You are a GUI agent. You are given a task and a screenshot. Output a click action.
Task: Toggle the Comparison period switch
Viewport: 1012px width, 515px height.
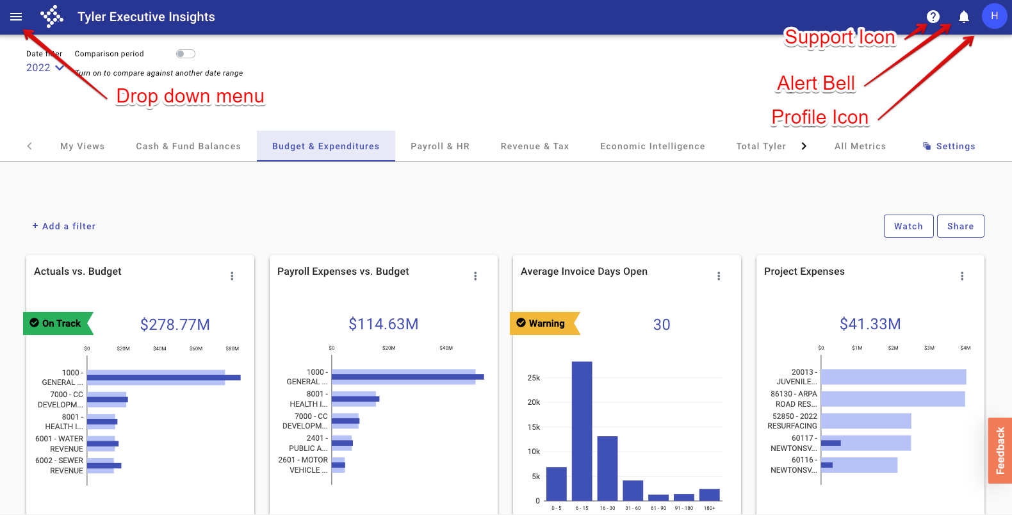point(186,54)
